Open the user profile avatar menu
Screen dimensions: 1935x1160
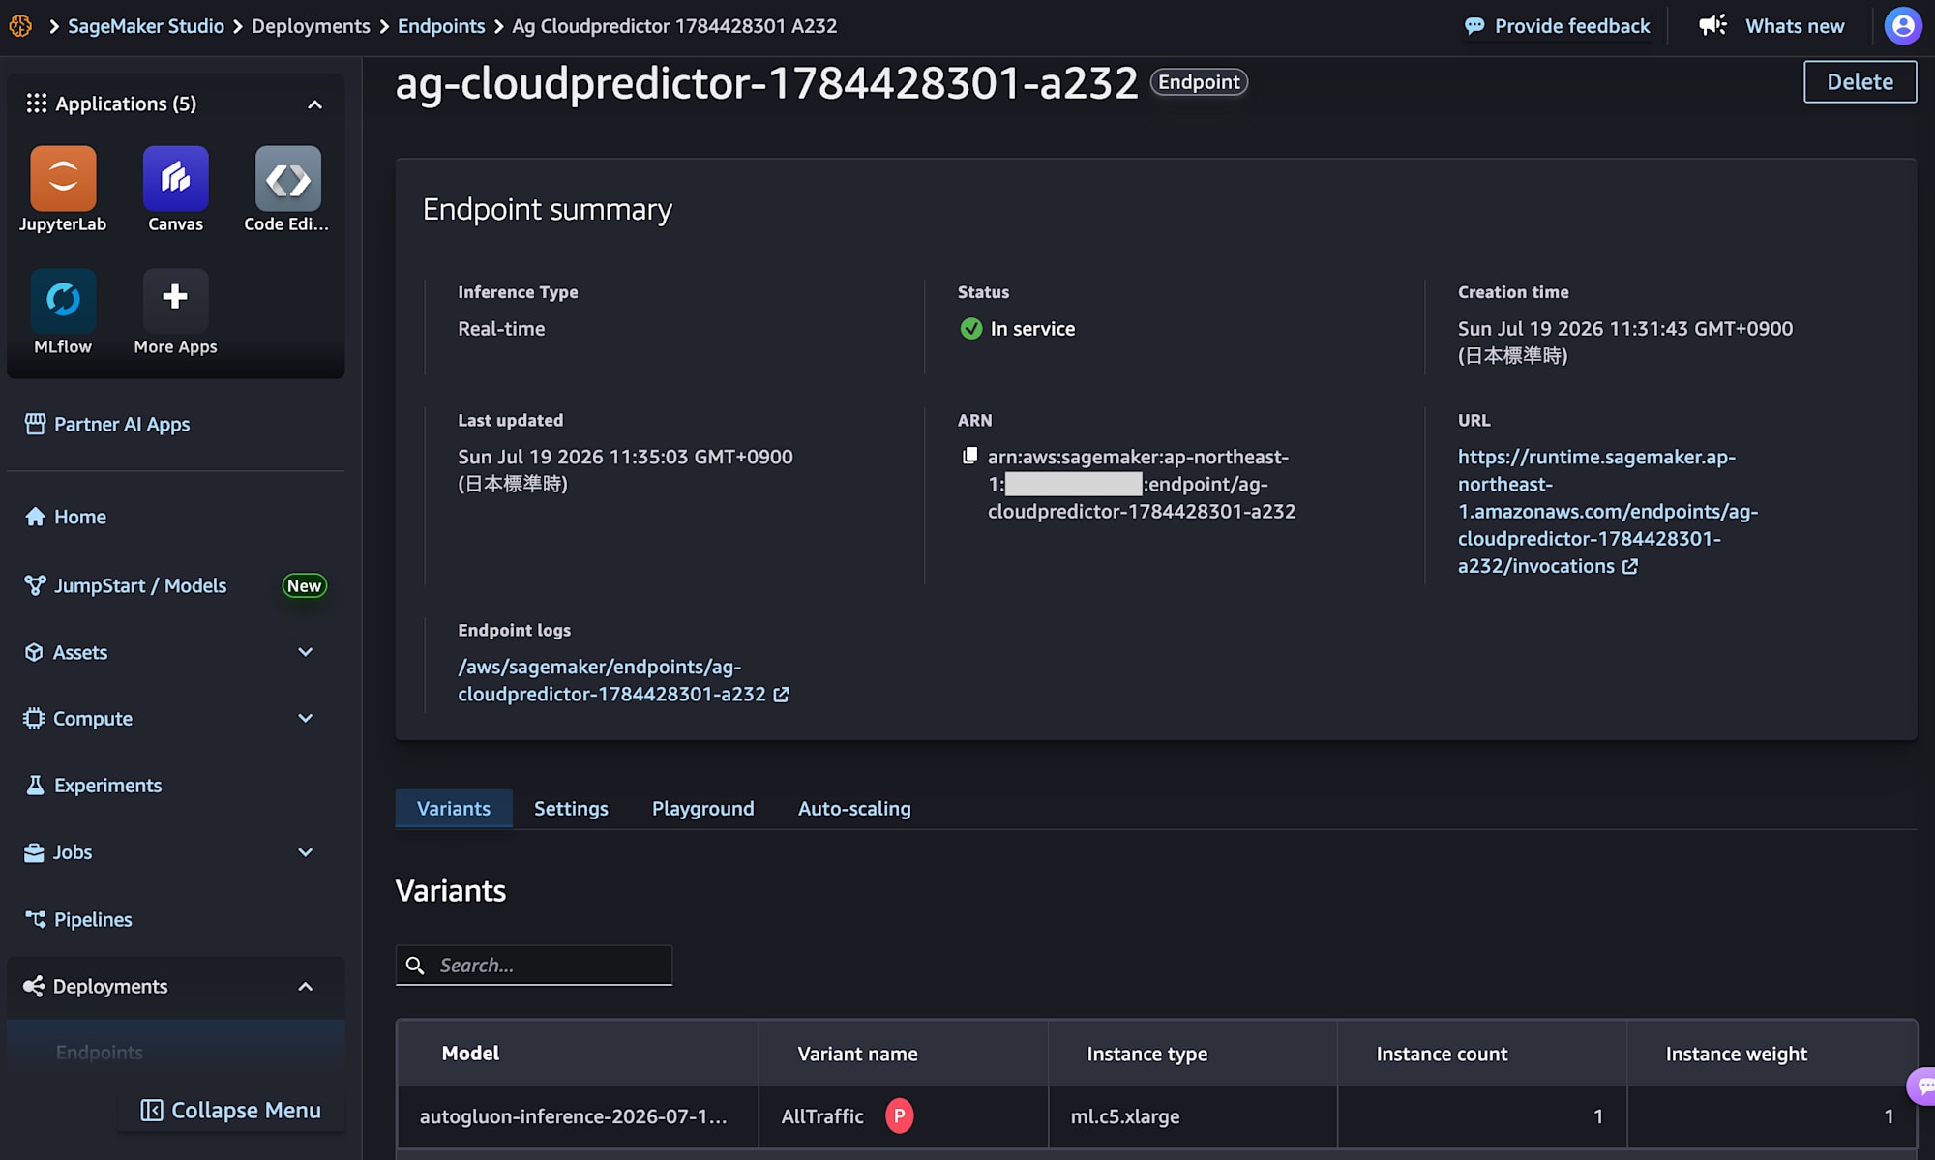(1902, 26)
